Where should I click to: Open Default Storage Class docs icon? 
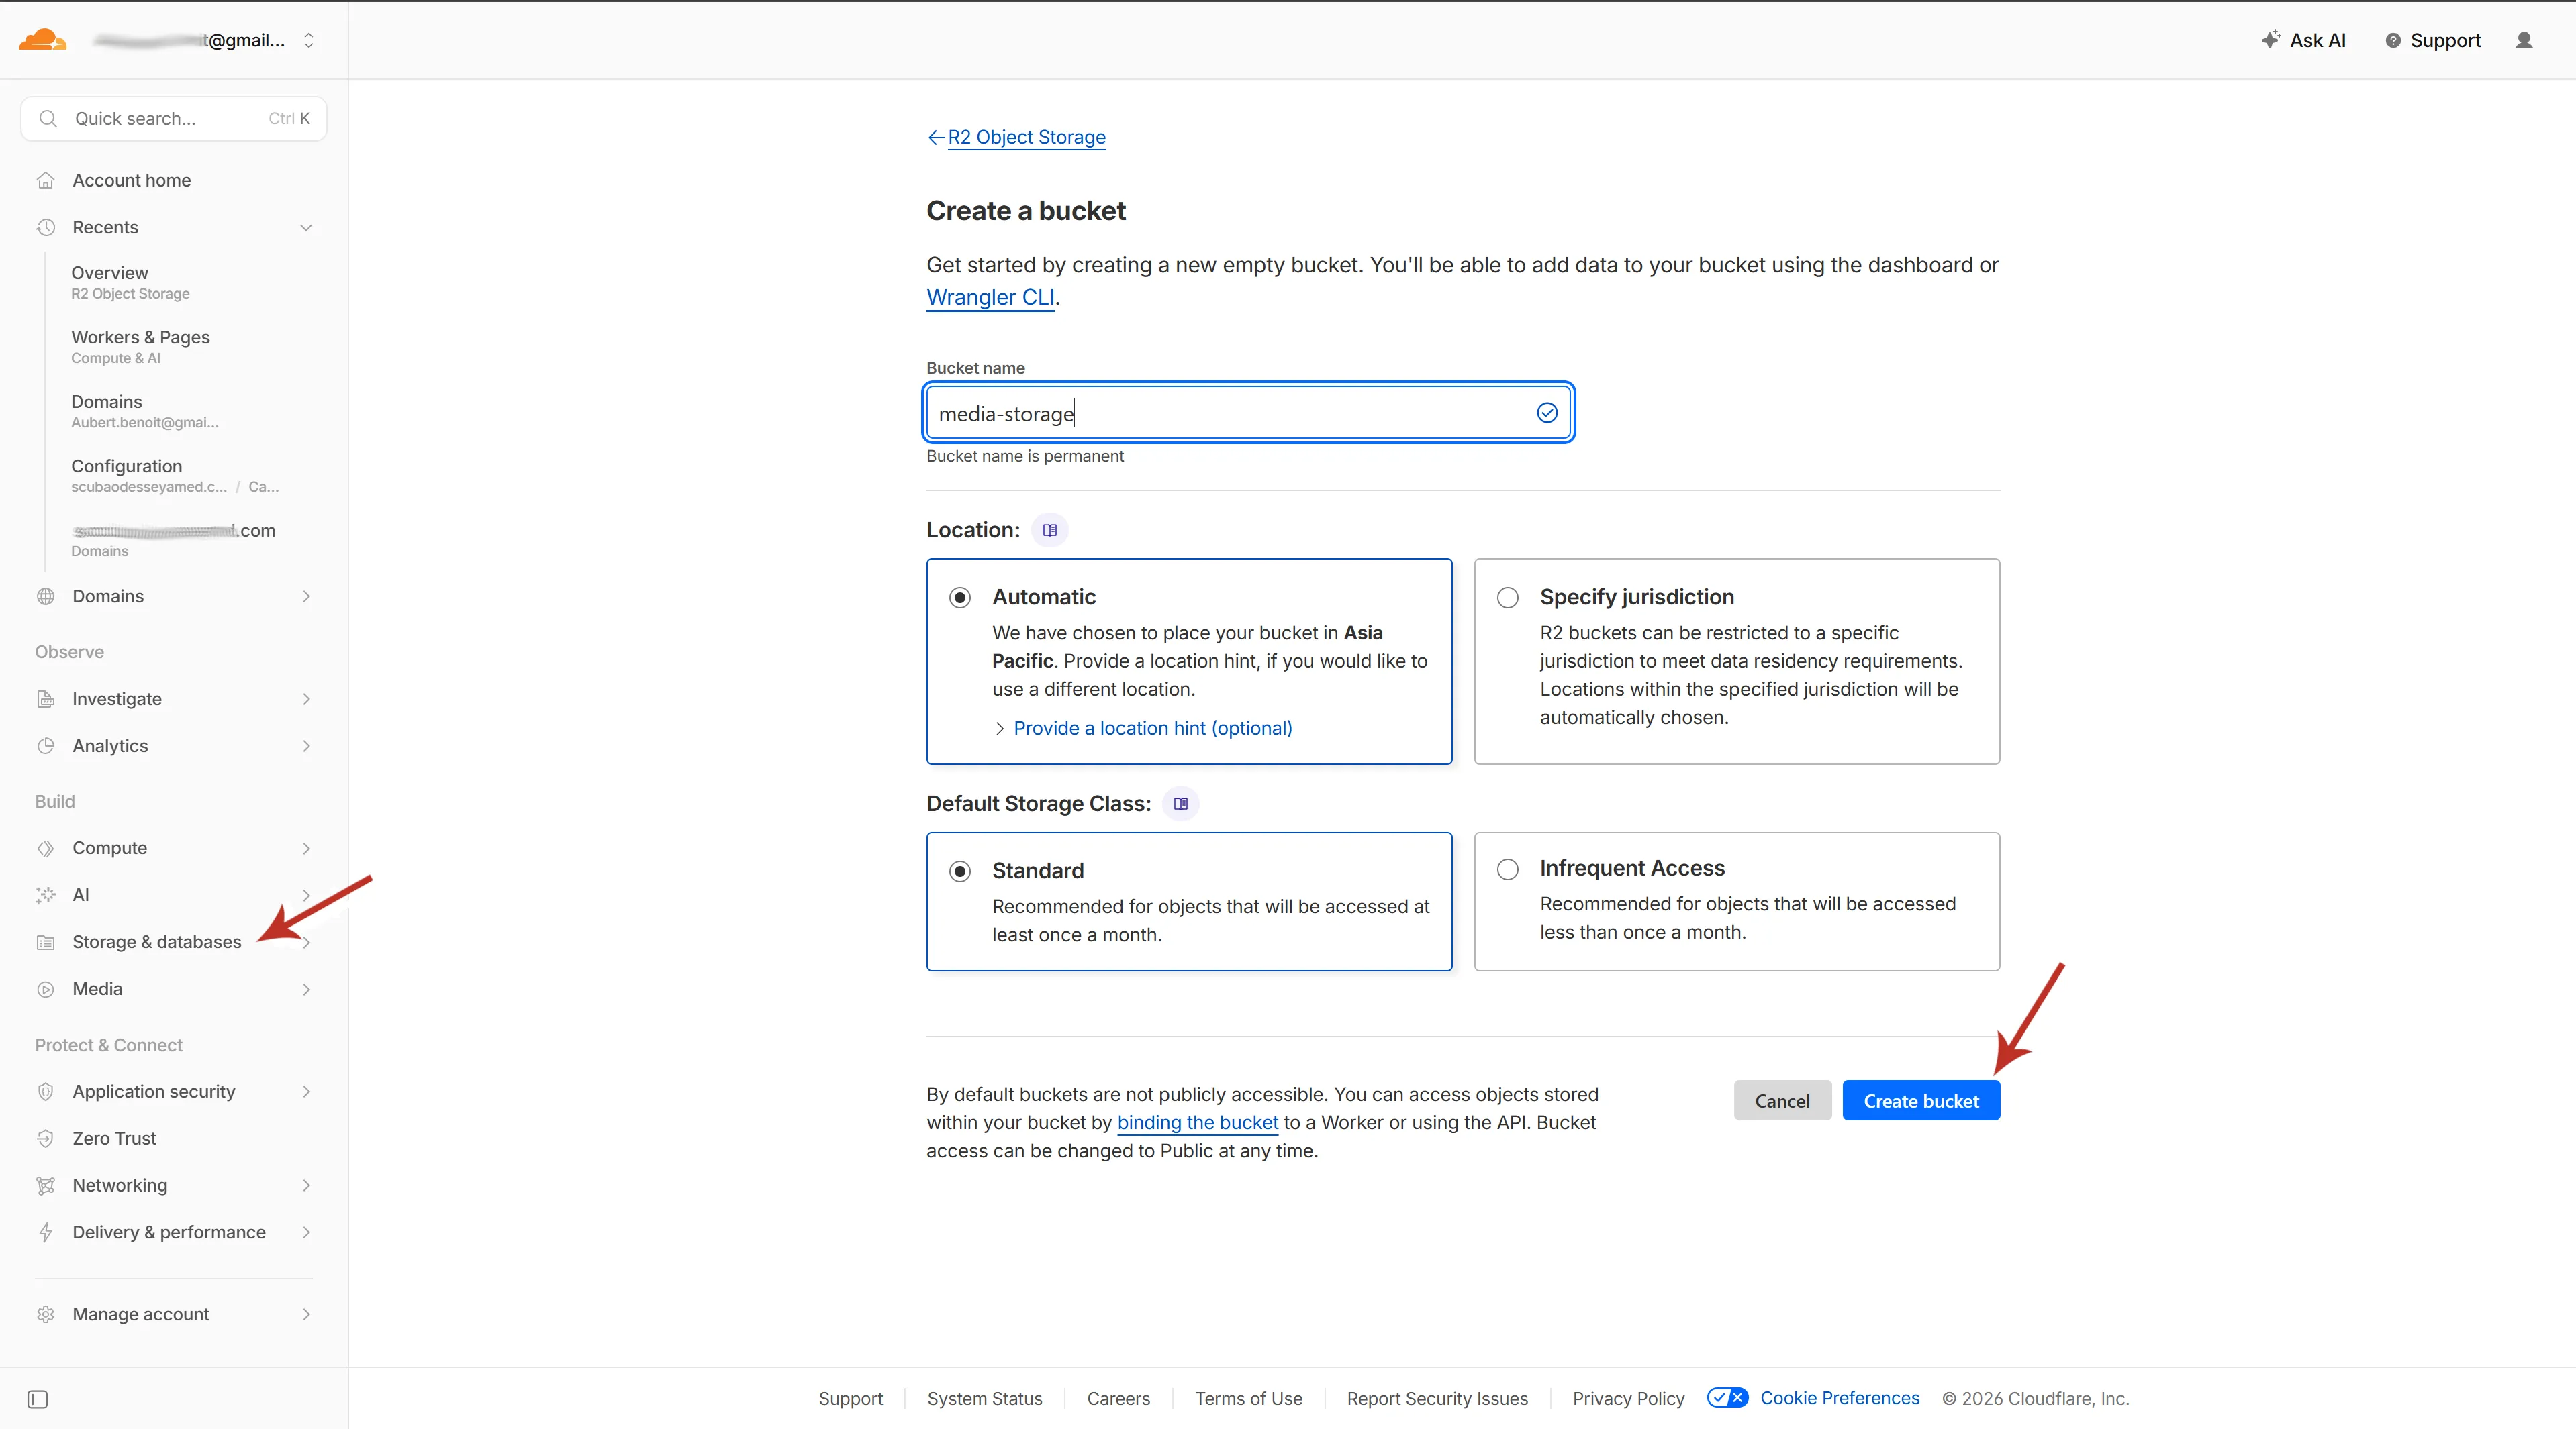(1181, 804)
